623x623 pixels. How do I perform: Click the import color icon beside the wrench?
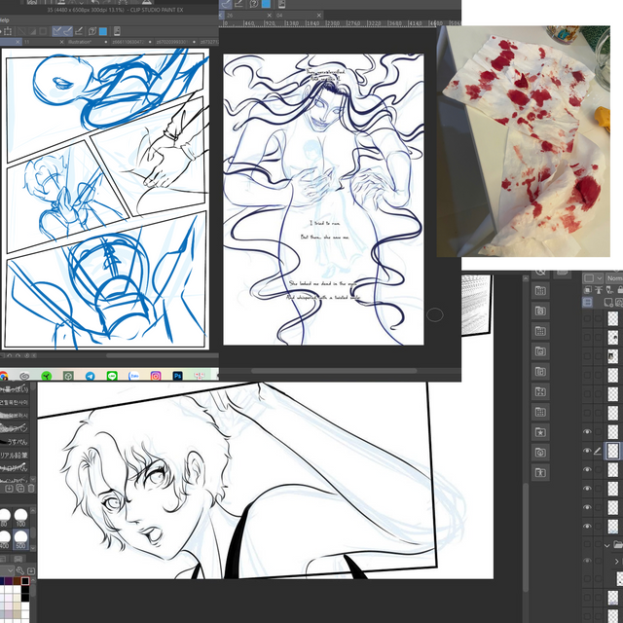pyautogui.click(x=31, y=570)
